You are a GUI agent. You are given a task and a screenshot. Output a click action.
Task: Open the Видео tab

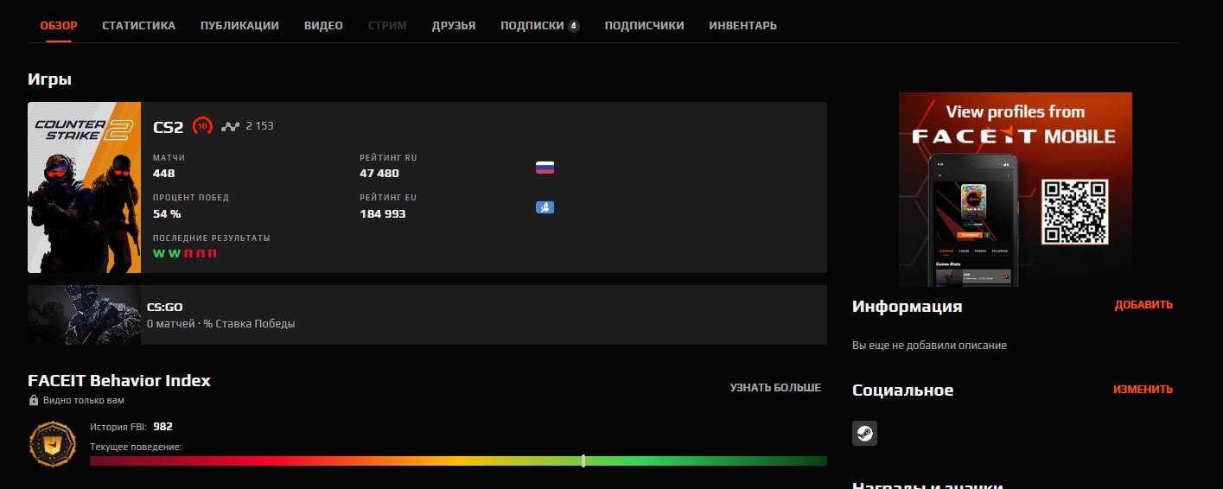pyautogui.click(x=323, y=26)
